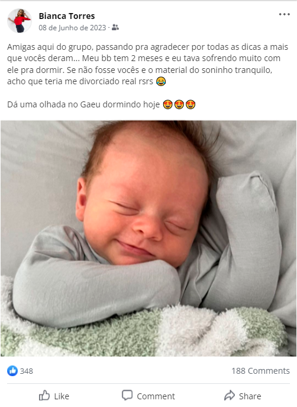297x407 pixels.
Task: Click the last heart-eyes emoji
Action: point(191,104)
